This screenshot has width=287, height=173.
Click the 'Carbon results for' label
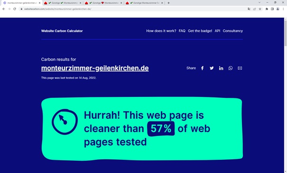click(58, 59)
